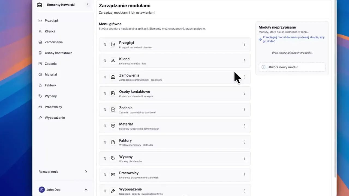Click the reorder handle on the Przegląd module
This screenshot has width=349, height=196.
[x=105, y=44]
